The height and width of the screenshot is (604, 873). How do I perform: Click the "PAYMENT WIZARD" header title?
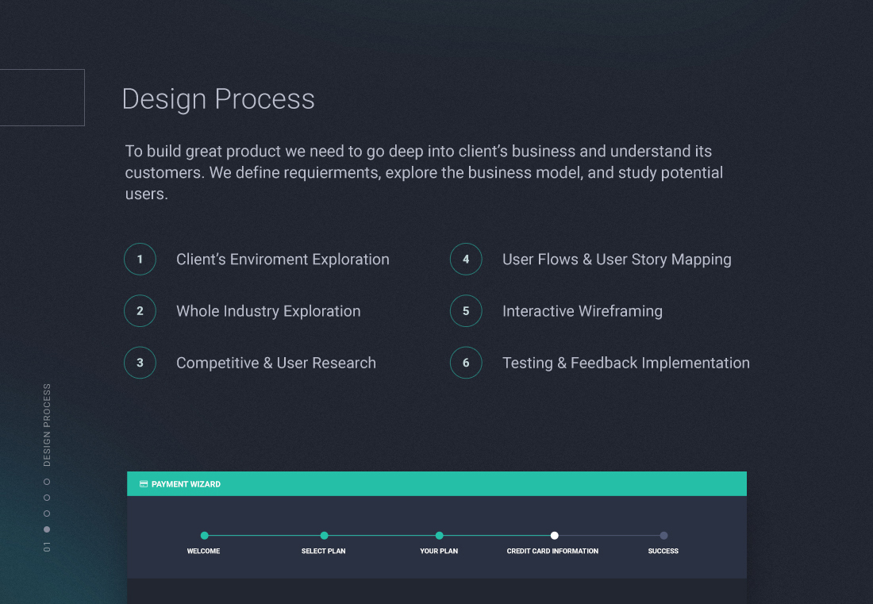186,484
